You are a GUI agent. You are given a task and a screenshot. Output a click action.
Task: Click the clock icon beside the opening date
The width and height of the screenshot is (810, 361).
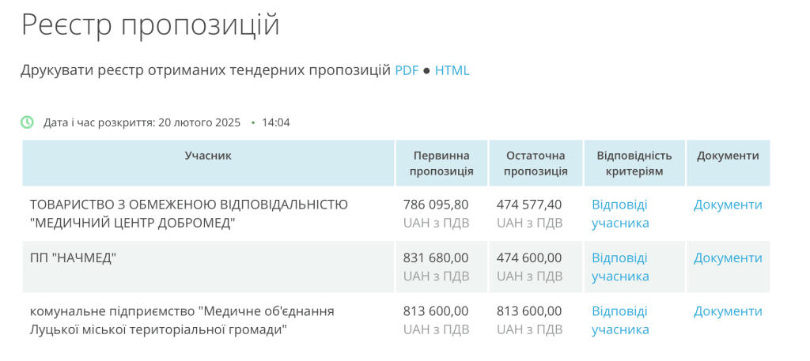(x=28, y=122)
